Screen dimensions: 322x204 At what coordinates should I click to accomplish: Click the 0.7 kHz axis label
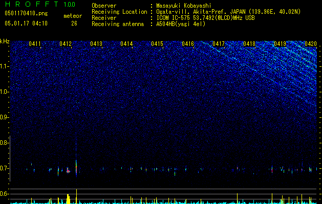(x=4, y=168)
